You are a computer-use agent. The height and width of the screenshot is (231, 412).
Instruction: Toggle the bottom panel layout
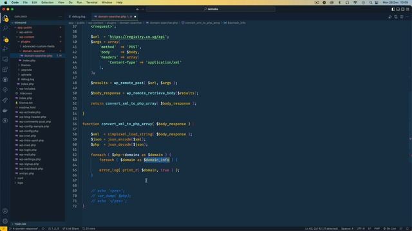(398, 9)
